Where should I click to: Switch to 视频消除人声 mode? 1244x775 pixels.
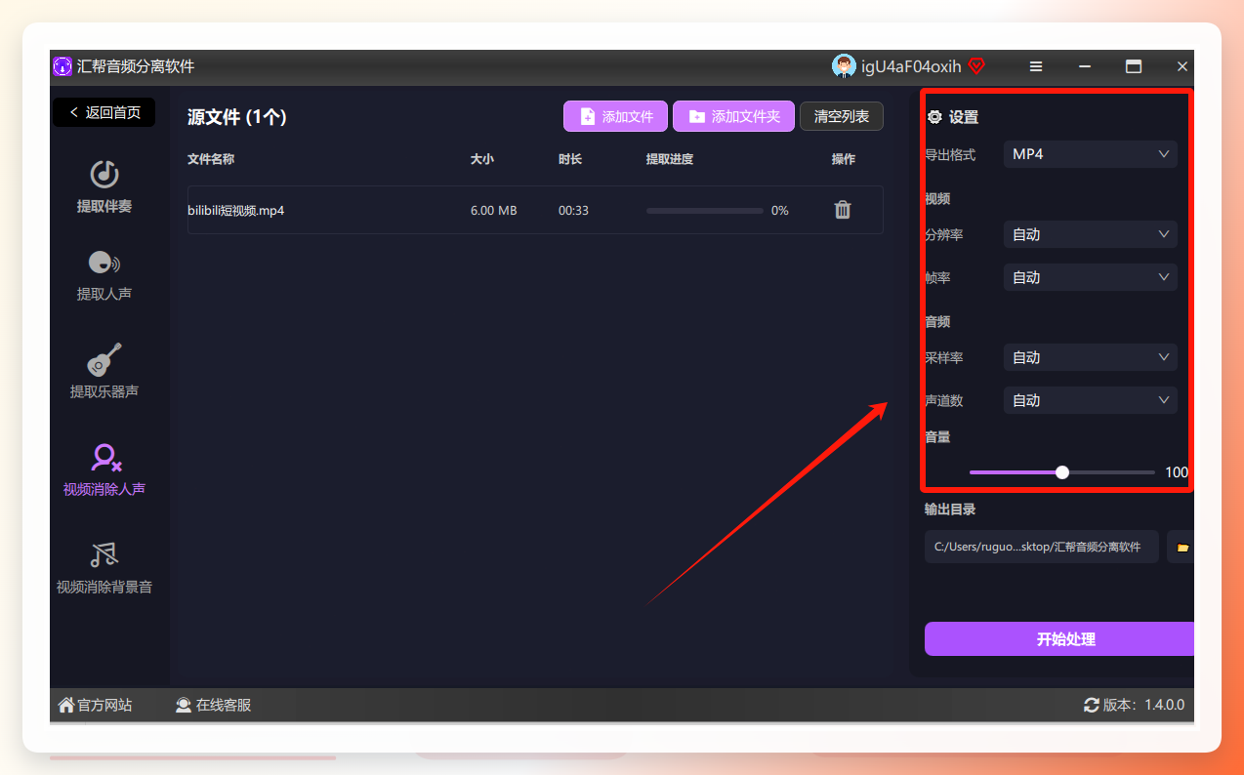pos(104,469)
